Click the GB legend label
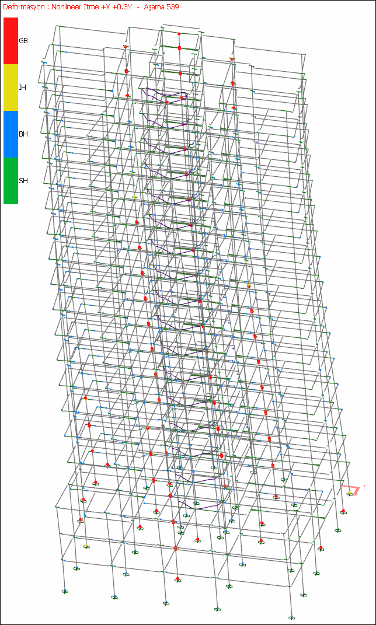Image resolution: width=376 pixels, height=625 pixels. coord(23,41)
